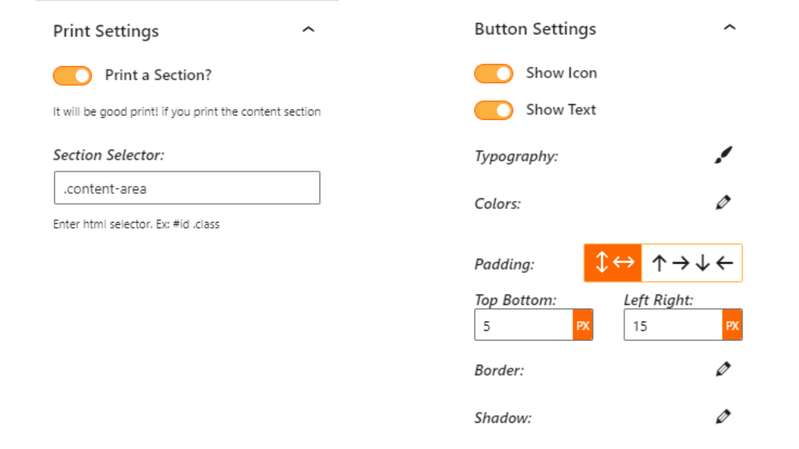799x449 pixels.
Task: Collapse Button Settings via its chevron
Action: [x=730, y=27]
